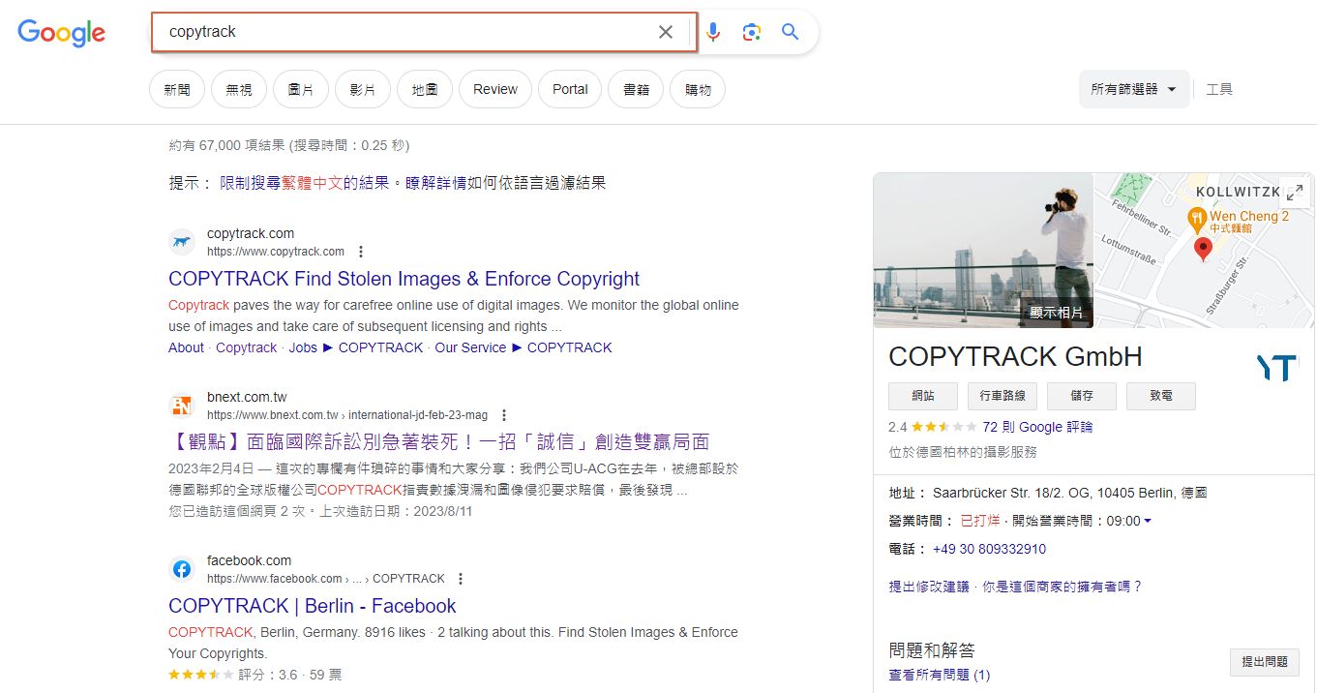Open more options for copytrack.com result
This screenshot has height=693, width=1317.
(361, 252)
